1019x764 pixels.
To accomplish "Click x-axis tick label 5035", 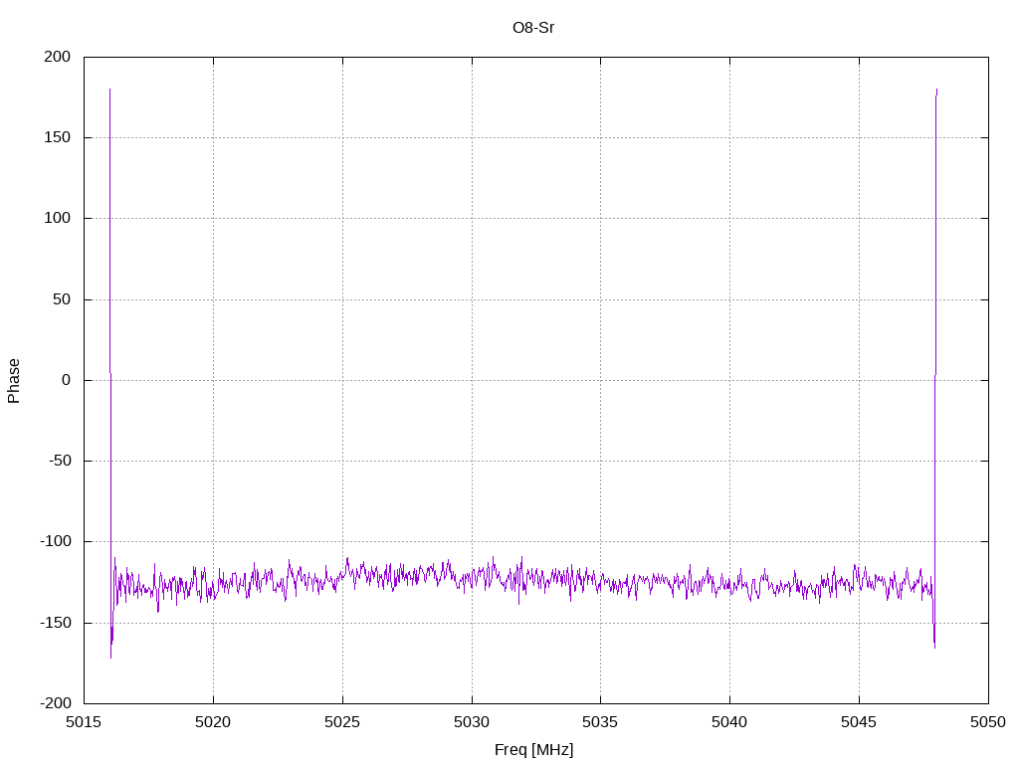I will point(600,722).
